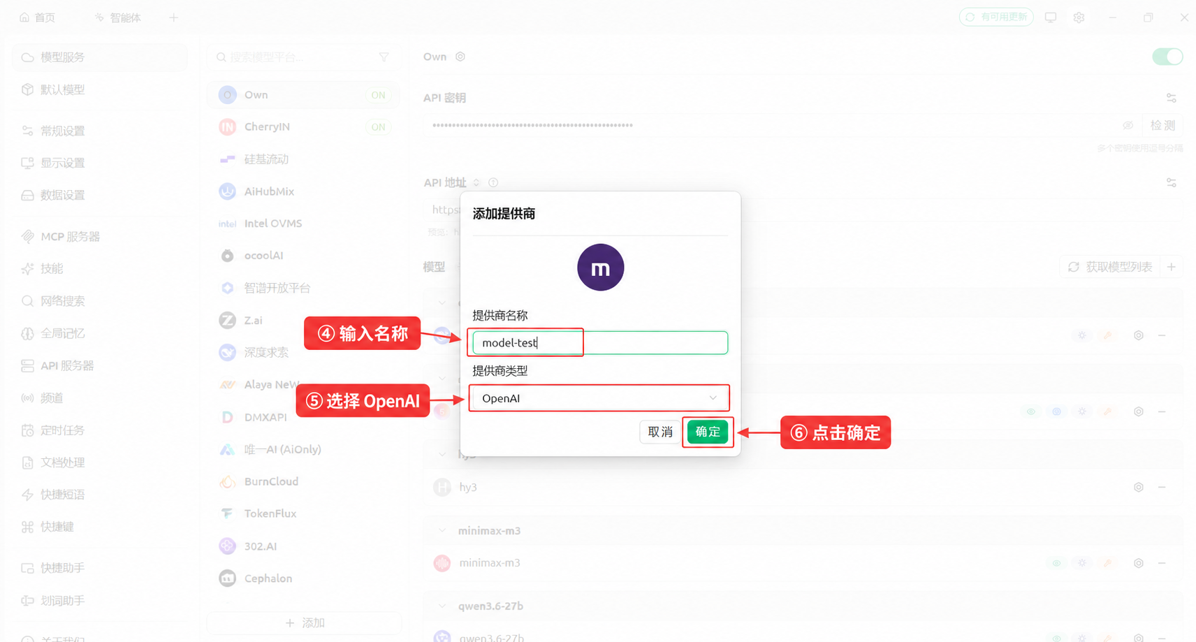
Task: Select the 302.AI provider
Action: (x=304, y=546)
